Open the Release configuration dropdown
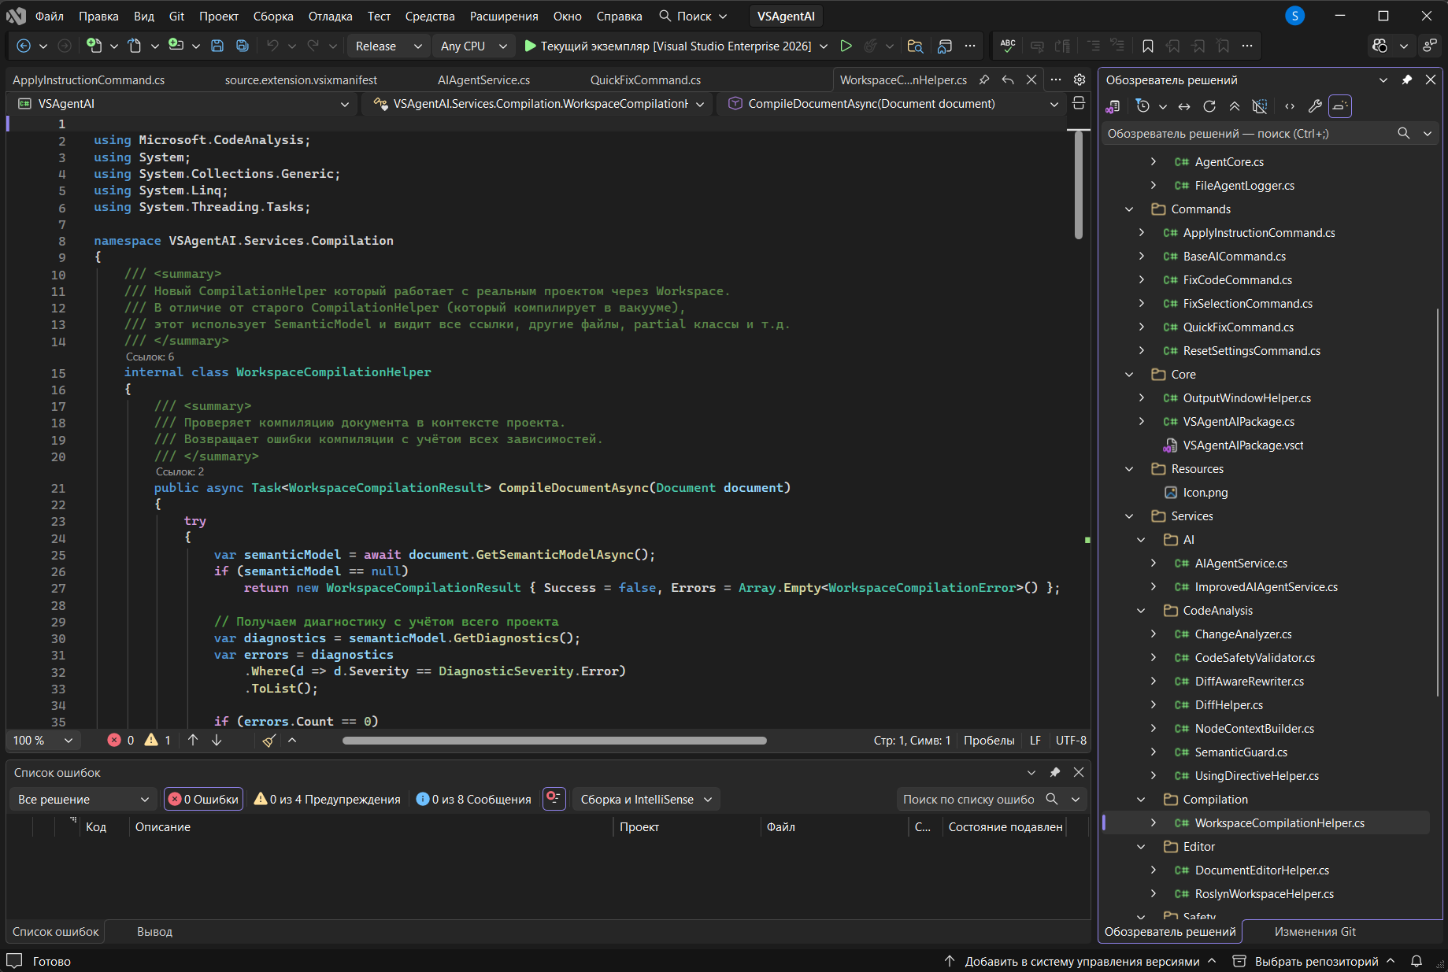Screen dimensions: 1448x972 (x=388, y=46)
